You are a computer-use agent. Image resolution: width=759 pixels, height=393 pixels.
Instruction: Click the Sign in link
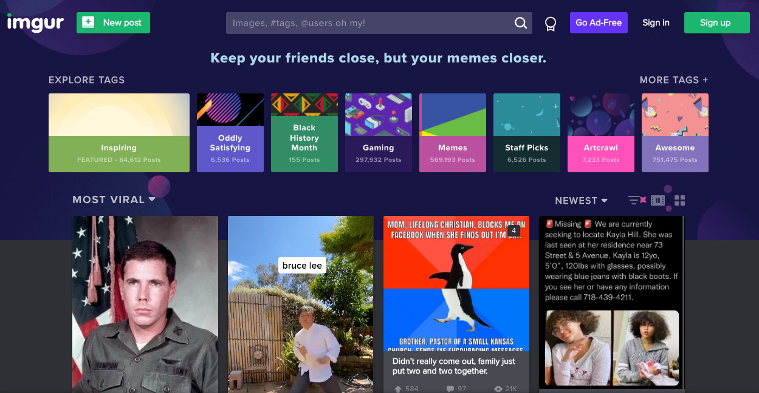656,23
